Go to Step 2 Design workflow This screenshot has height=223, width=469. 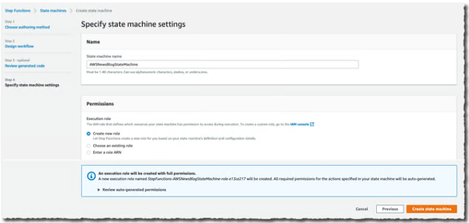click(19, 46)
